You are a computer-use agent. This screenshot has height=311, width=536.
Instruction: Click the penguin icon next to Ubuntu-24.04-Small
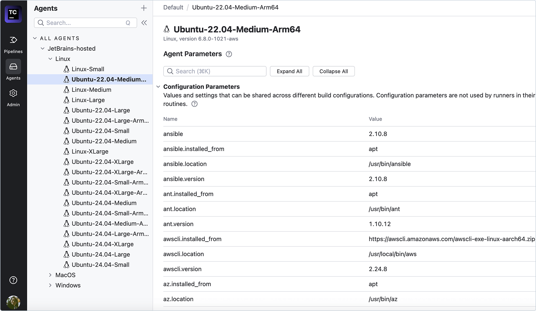coord(66,265)
